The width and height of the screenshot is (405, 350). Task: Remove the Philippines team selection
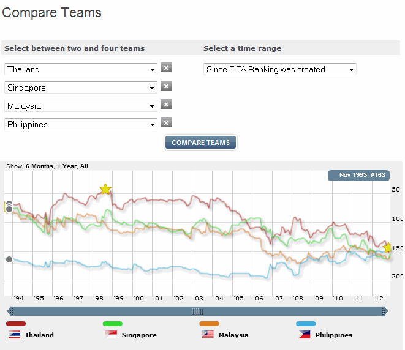[x=166, y=123]
